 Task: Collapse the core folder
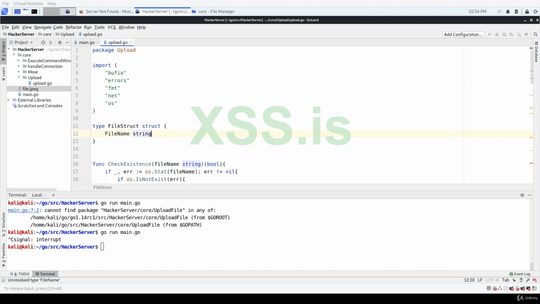click(14, 55)
